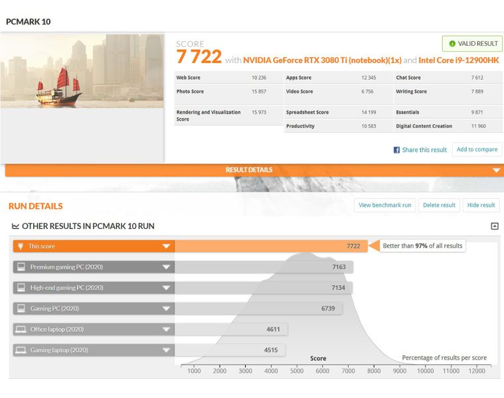Viewport: 504px width, 398px height.
Task: Click the Spreadsheet Score value 14 199
Action: pos(369,112)
